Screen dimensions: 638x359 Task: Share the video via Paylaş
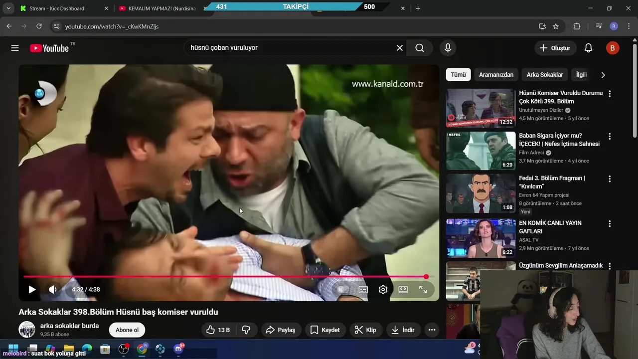click(x=281, y=330)
